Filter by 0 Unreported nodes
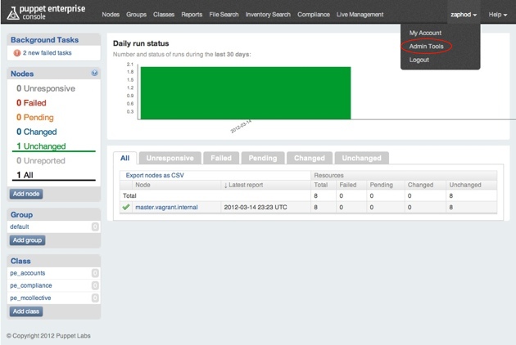The height and width of the screenshot is (345, 516). 41,161
